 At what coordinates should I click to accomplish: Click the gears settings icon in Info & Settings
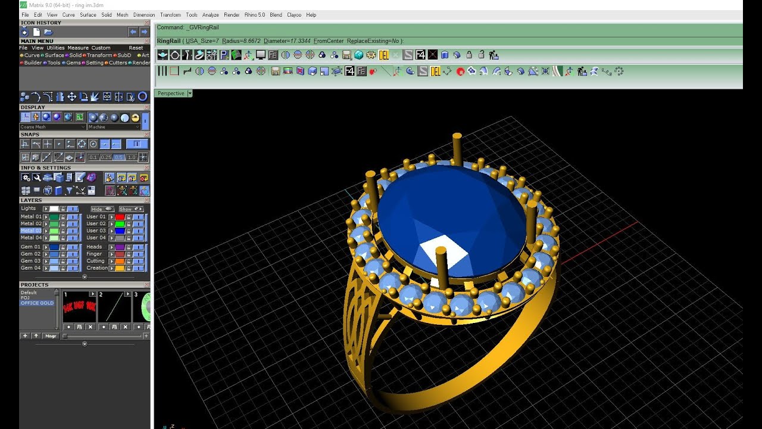click(x=25, y=177)
